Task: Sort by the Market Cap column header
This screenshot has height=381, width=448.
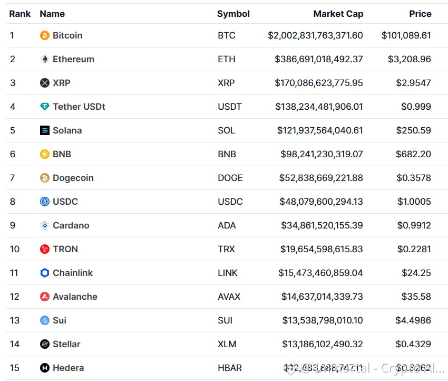Action: point(338,14)
